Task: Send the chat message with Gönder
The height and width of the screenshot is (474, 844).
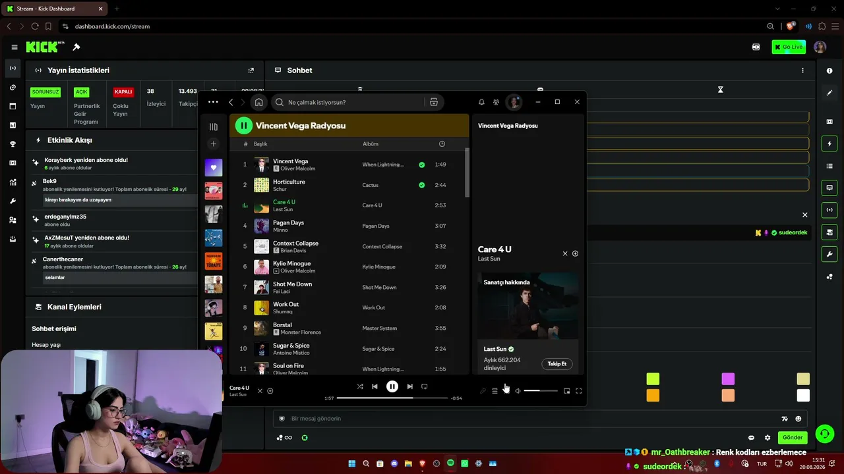Action: coord(793,438)
